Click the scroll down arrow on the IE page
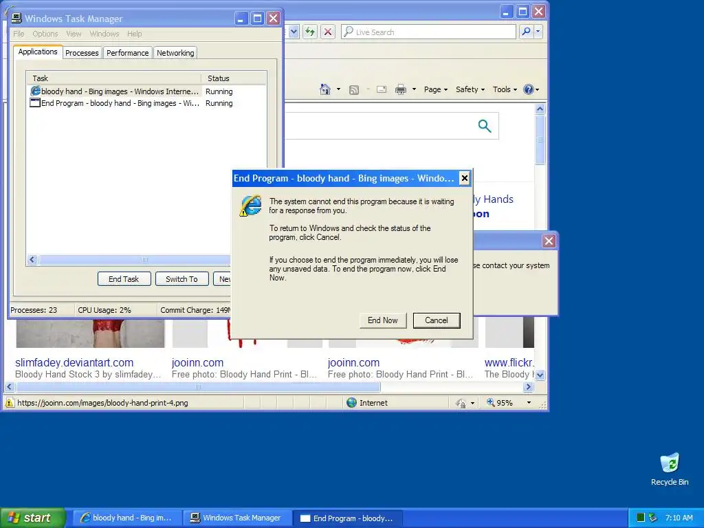 tap(540, 375)
